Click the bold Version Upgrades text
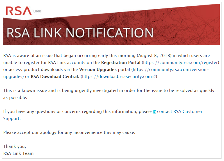Screen dimensions: 224x161 coord(98,69)
